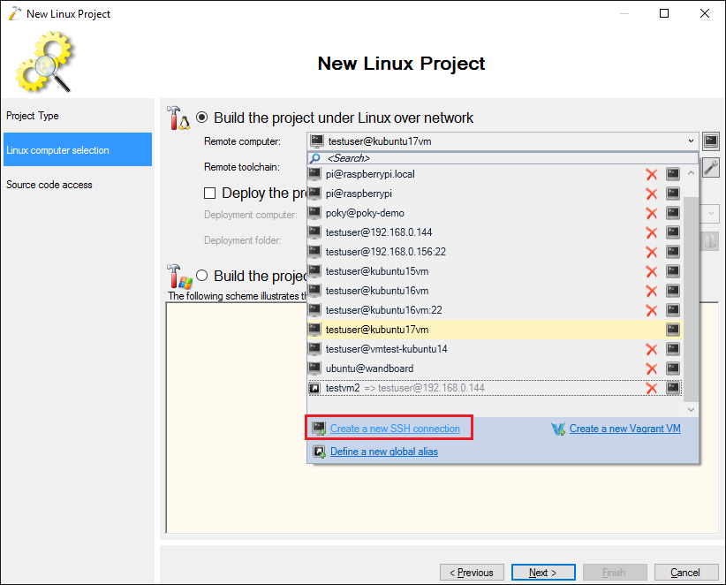
Task: Delete the ubuntu@wandboard connection
Action: 652,369
